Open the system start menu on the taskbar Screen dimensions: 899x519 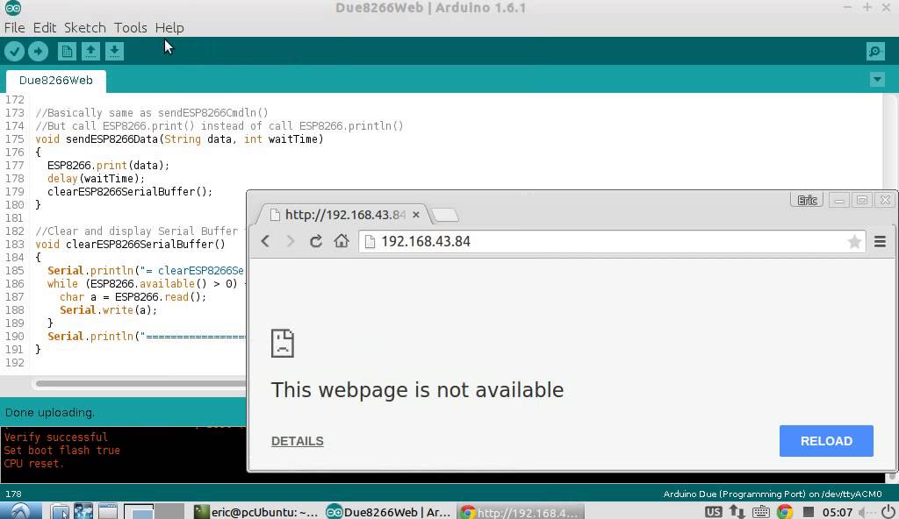click(21, 511)
